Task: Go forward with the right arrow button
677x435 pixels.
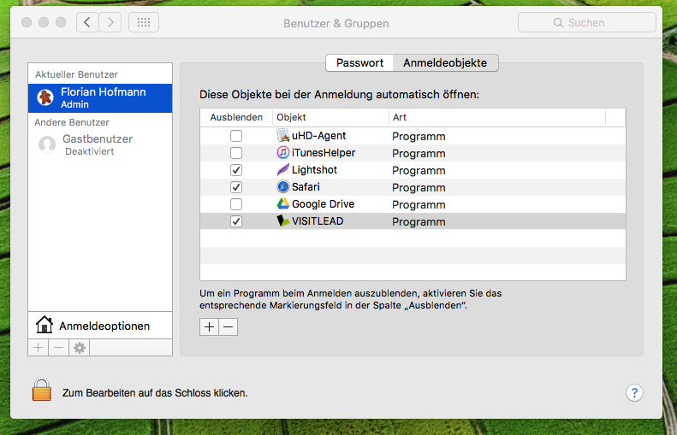Action: click(x=110, y=22)
